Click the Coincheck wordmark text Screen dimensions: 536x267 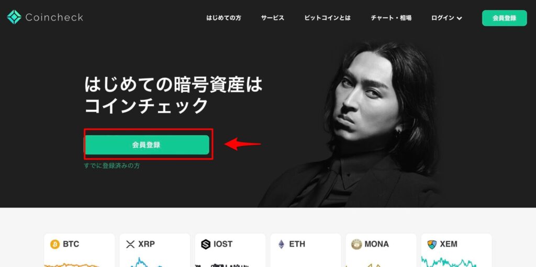54,17
